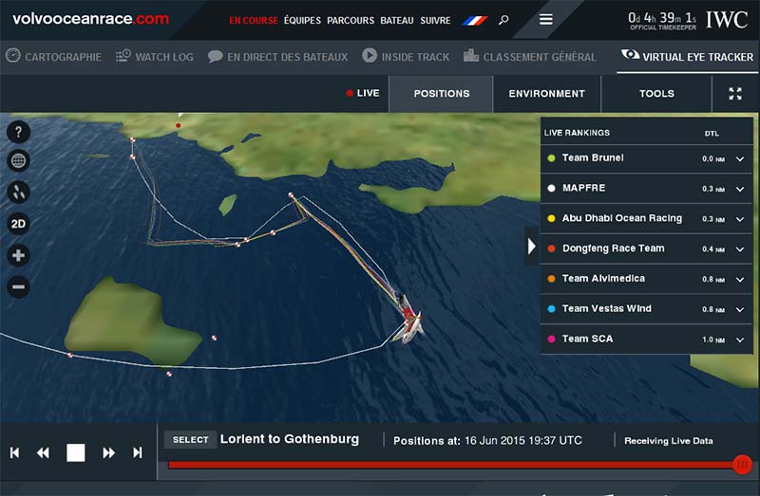Click the red Dongfeng color dot
The height and width of the screenshot is (496, 760).
(551, 248)
